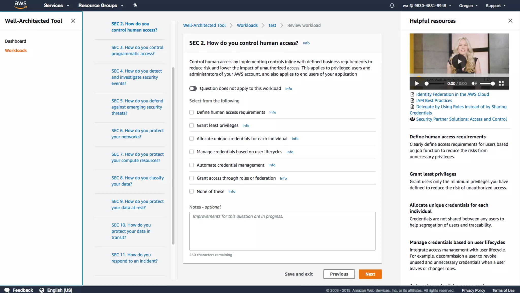Tick the 'None of these' checkbox

point(191,192)
